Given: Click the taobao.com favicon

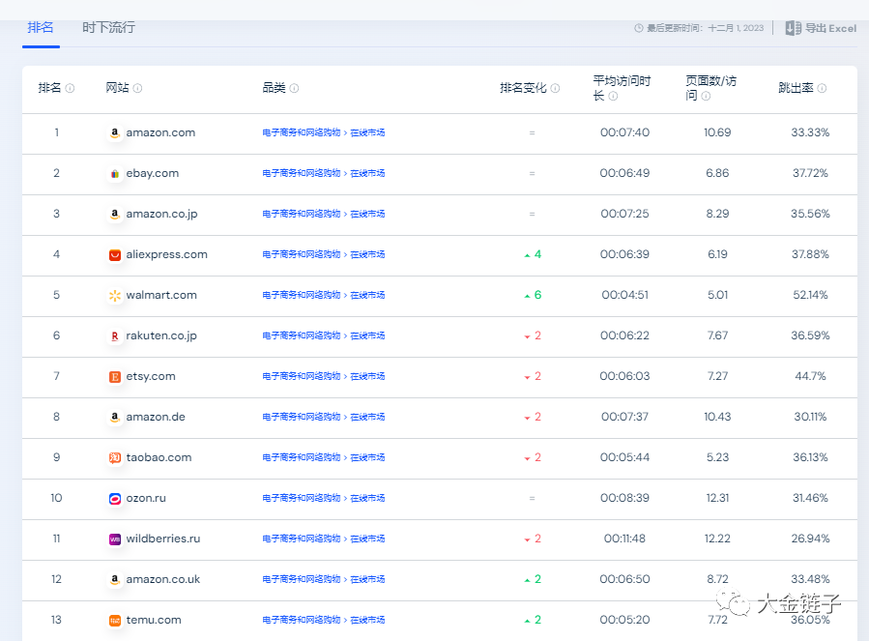Looking at the screenshot, I should coord(115,458).
